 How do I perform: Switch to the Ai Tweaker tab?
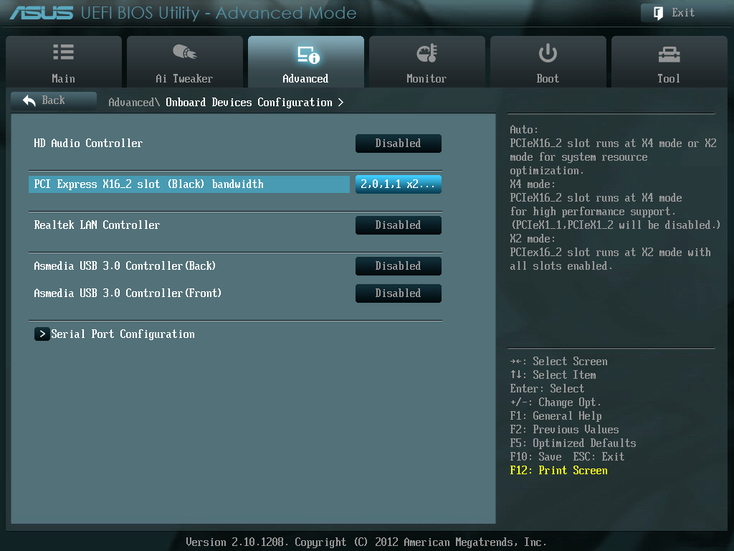tap(184, 62)
